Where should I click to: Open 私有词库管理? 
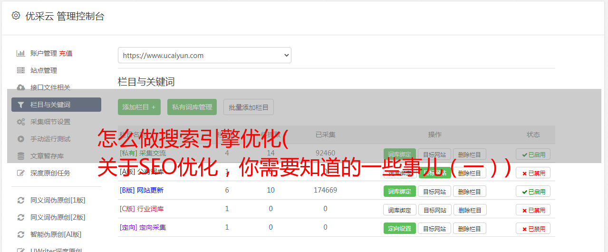pyautogui.click(x=192, y=107)
